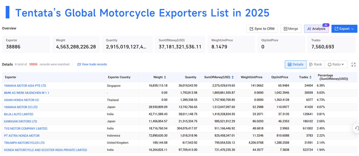Click the customer support headset icon
The image size is (359, 156).
[357, 128]
